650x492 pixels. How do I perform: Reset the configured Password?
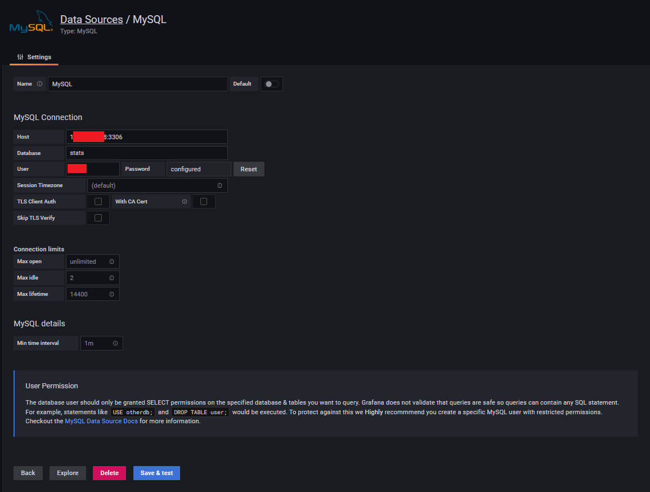coord(249,169)
